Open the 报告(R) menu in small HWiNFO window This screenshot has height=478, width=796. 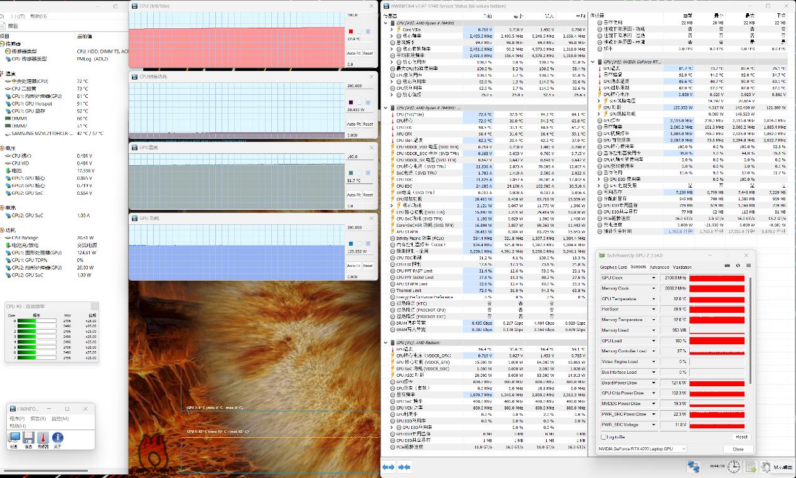point(37,419)
